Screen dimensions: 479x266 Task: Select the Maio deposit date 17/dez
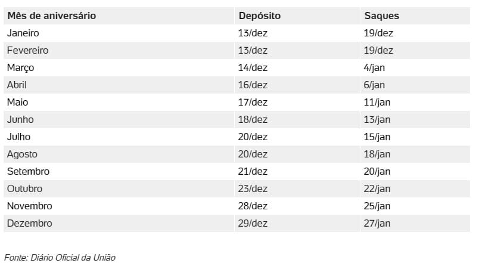pos(253,103)
